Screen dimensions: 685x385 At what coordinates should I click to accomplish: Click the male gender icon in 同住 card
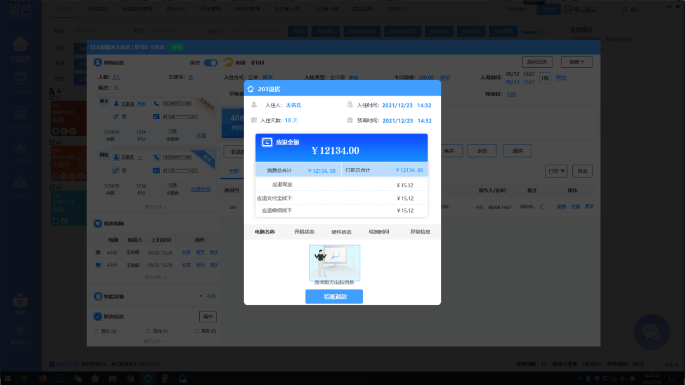(116, 170)
